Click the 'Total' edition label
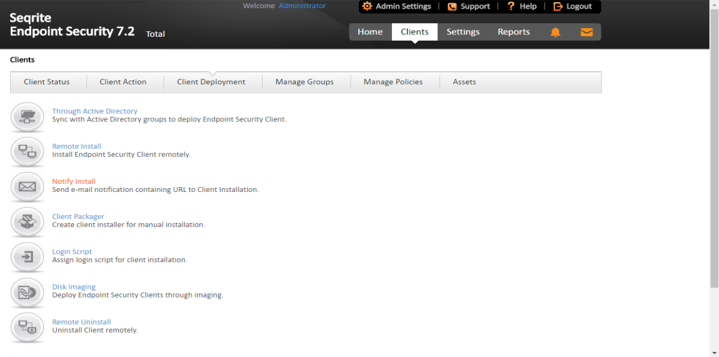Image resolution: width=719 pixels, height=357 pixels. (155, 34)
